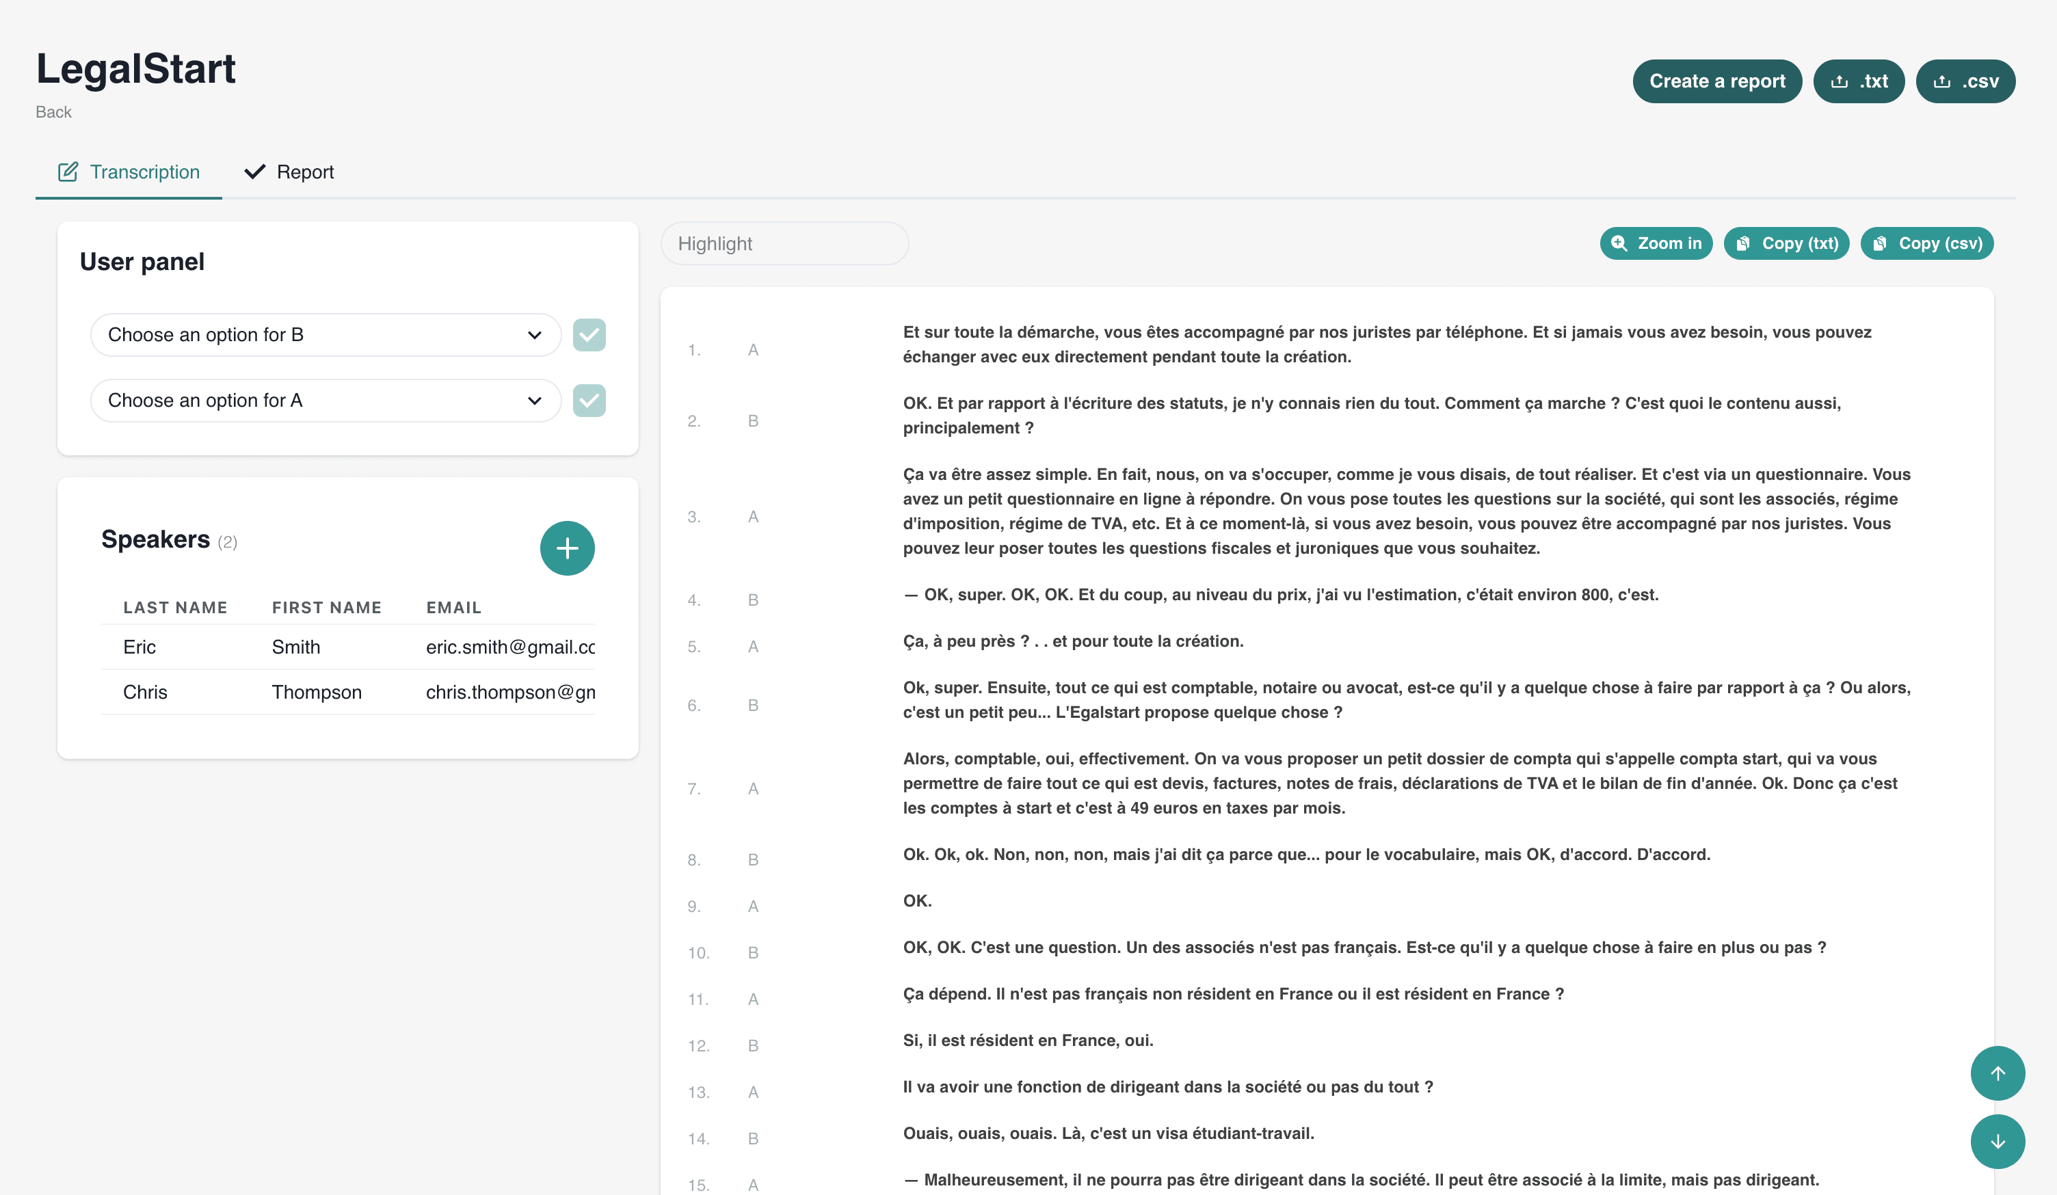This screenshot has width=2057, height=1195.
Task: Export transcript as .txt file
Action: (1858, 81)
